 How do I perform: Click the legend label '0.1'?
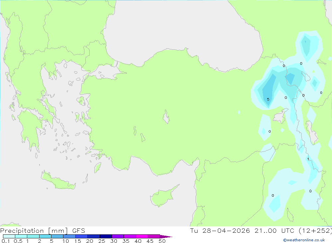(5, 241)
